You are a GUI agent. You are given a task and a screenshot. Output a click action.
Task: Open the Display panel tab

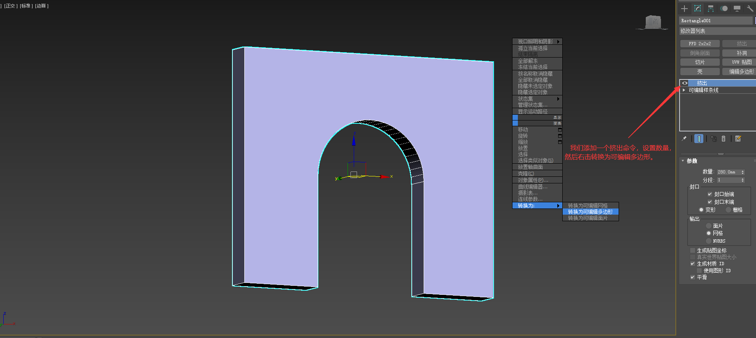[x=737, y=9]
